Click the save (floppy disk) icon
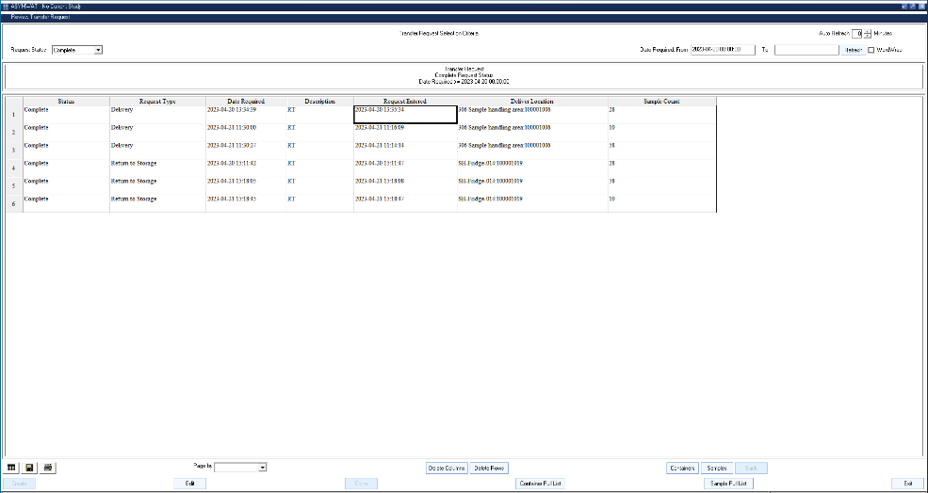Screen dimensions: 928x493 pos(30,468)
